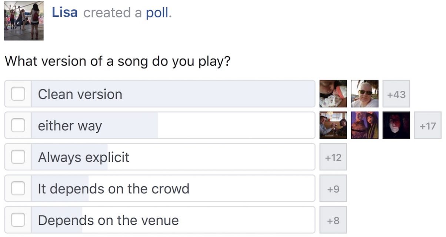Show the +17 additional voters

pyautogui.click(x=427, y=126)
